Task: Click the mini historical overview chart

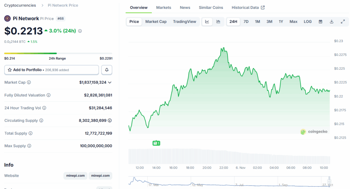Action: [229, 182]
